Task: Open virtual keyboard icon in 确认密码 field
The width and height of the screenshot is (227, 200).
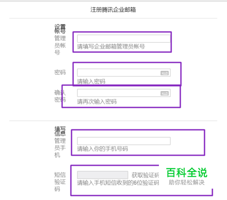Action: tap(164, 93)
